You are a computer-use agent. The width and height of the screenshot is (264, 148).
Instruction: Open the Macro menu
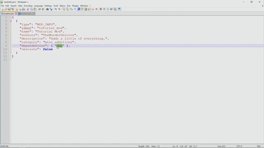pos(62,6)
